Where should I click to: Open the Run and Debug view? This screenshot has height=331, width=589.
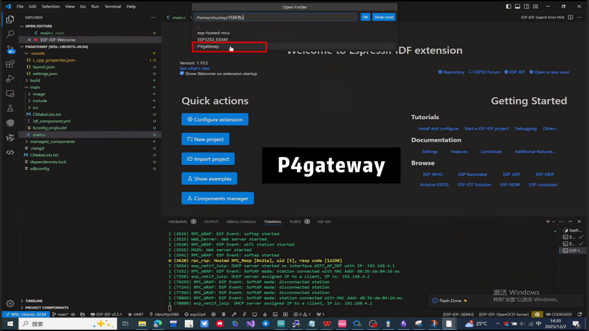10,79
